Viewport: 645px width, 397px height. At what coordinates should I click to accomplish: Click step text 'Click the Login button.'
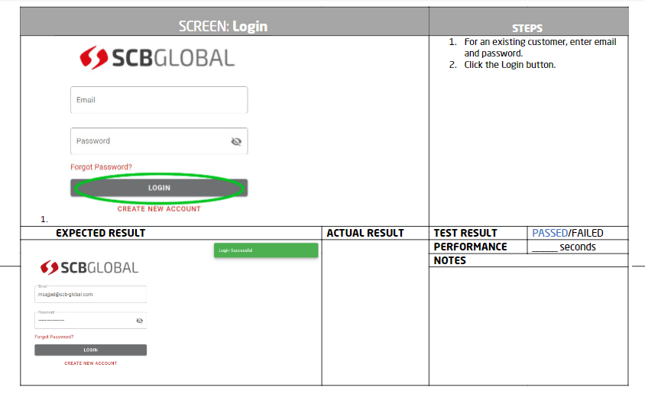pos(510,65)
